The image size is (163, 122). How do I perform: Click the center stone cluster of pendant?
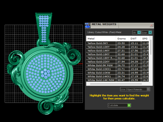tap(45, 74)
